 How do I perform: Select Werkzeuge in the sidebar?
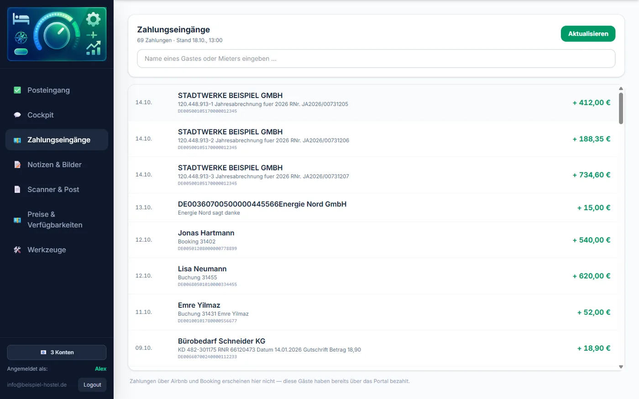tap(57, 250)
